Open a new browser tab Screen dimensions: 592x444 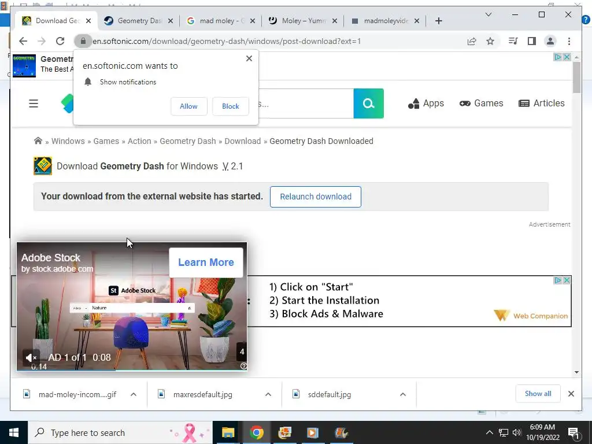tap(438, 21)
